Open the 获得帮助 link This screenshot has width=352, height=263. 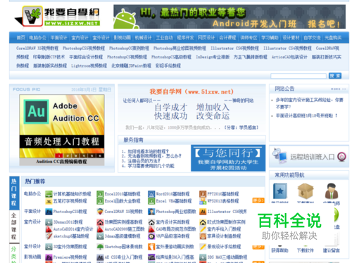(279, 250)
